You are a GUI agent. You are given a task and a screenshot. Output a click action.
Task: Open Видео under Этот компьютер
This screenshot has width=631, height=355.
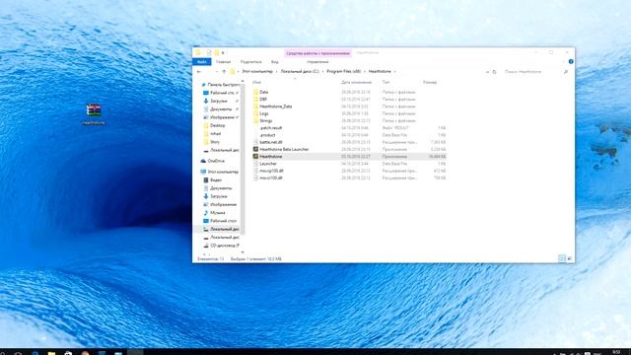click(216, 179)
